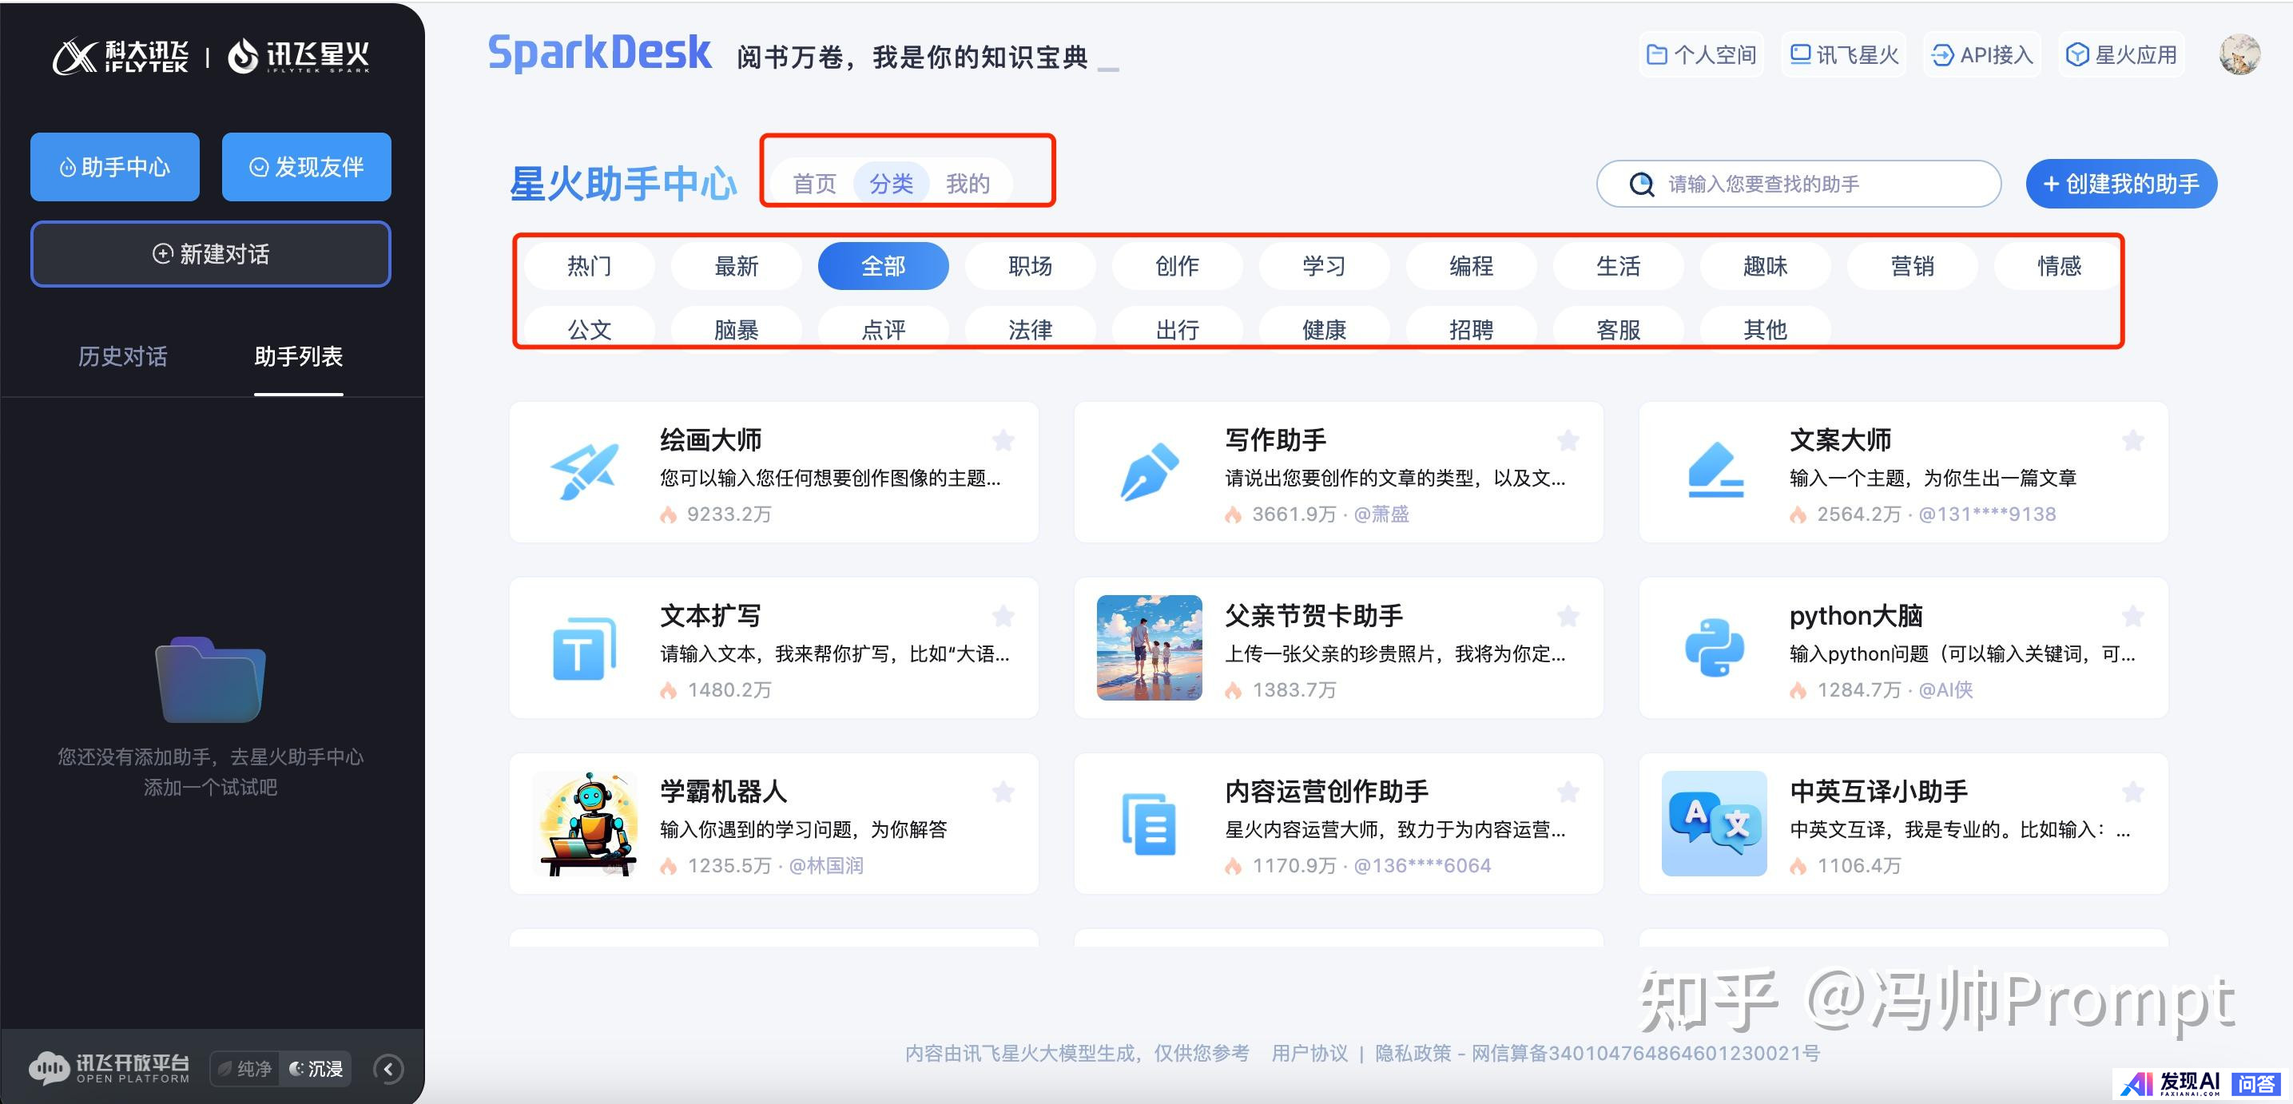This screenshot has height=1104, width=2293.
Task: Open the 绘画大师 title
Action: [x=710, y=440]
